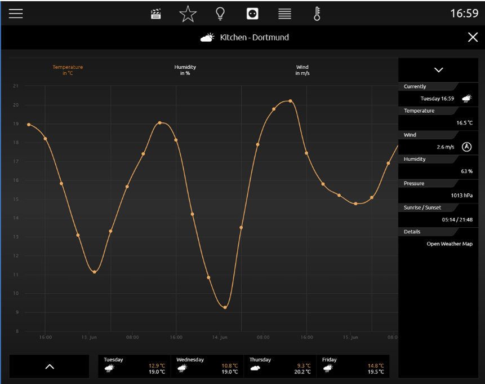Viewport: 485px width, 384px height.
Task: Expand the forecast bar with up chevron
Action: point(49,367)
